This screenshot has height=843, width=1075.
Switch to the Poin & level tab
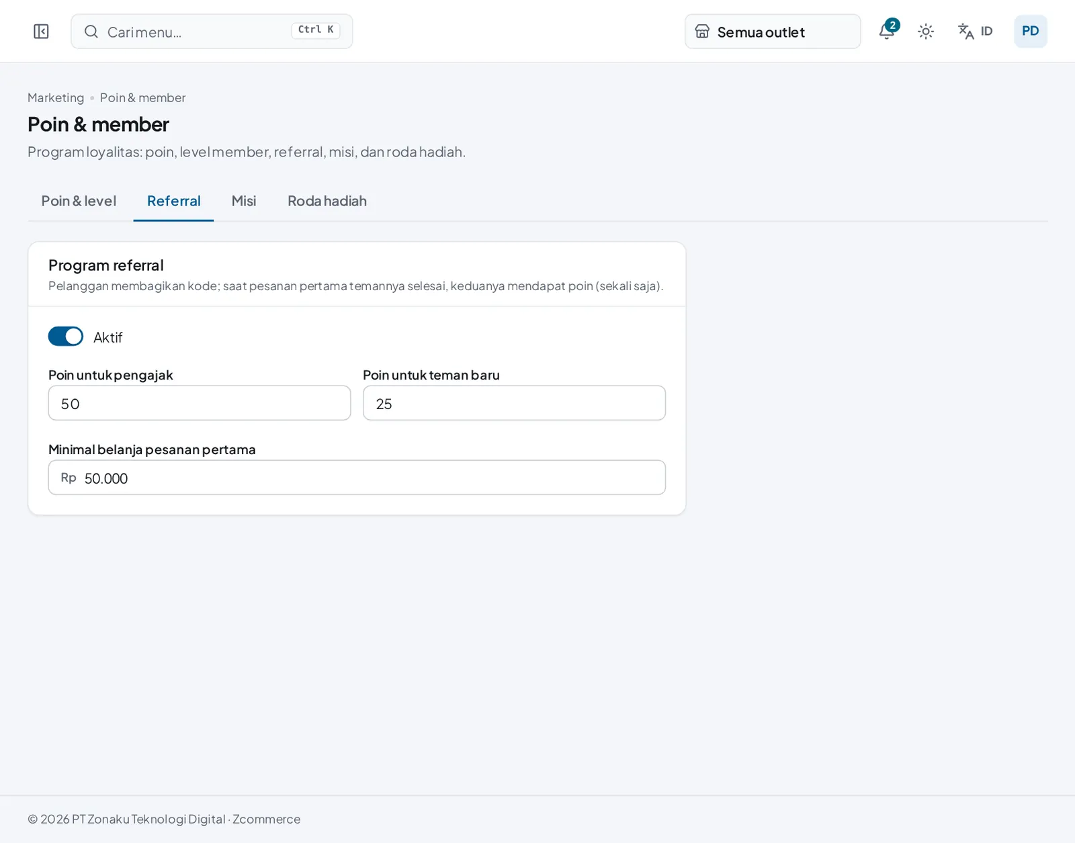pos(79,201)
